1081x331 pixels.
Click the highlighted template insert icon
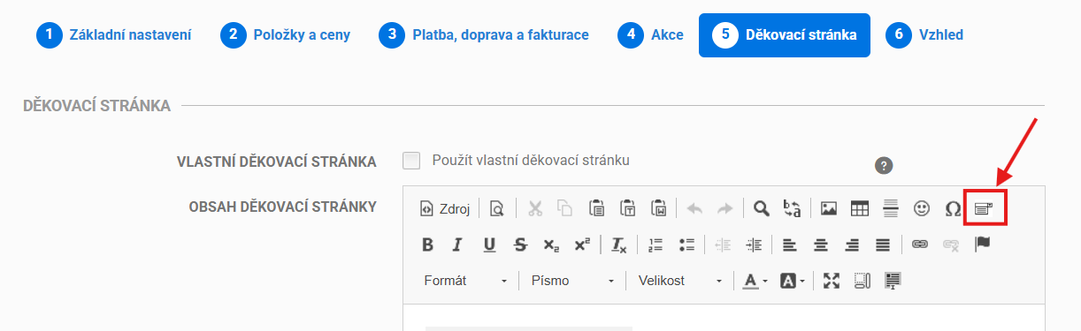984,209
